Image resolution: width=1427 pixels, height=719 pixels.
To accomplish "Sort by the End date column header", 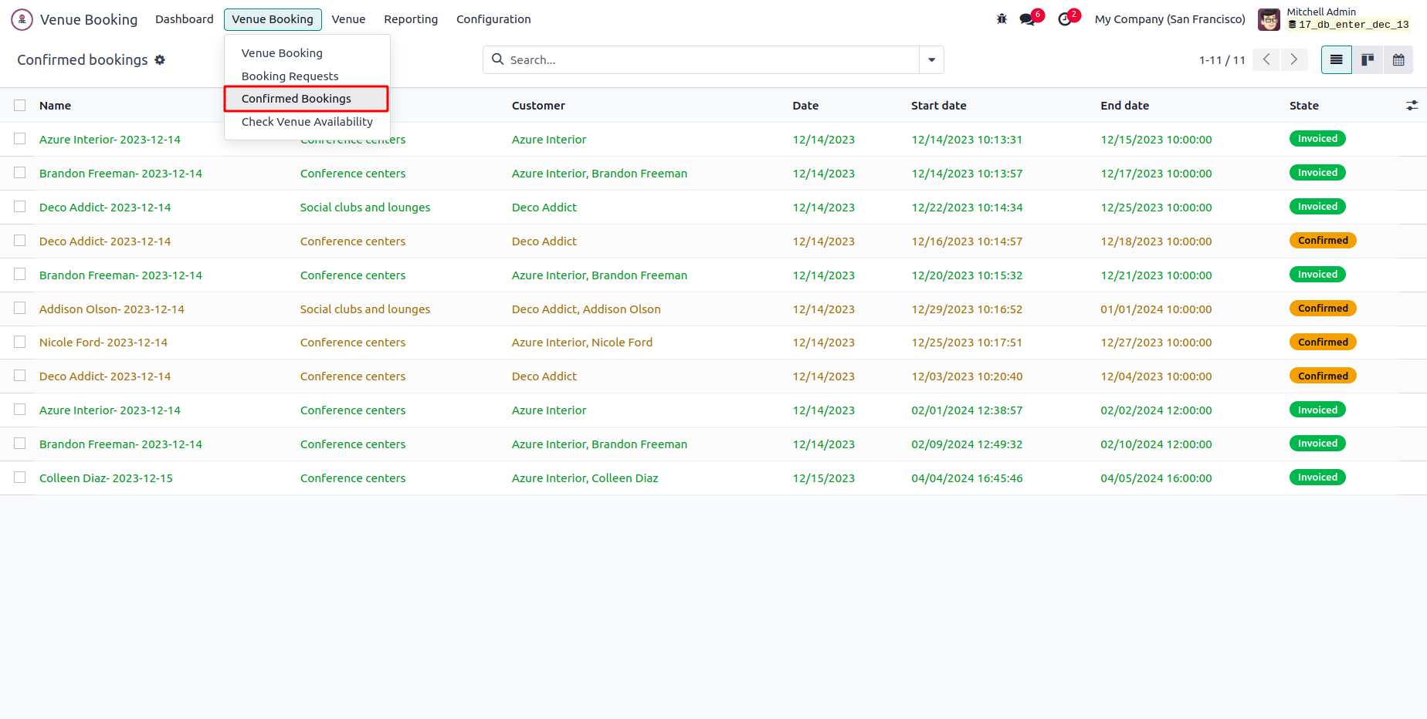I will coord(1124,106).
